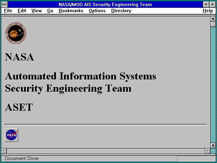217x163 pixels.
Task: Open the File menu
Action: point(8,11)
